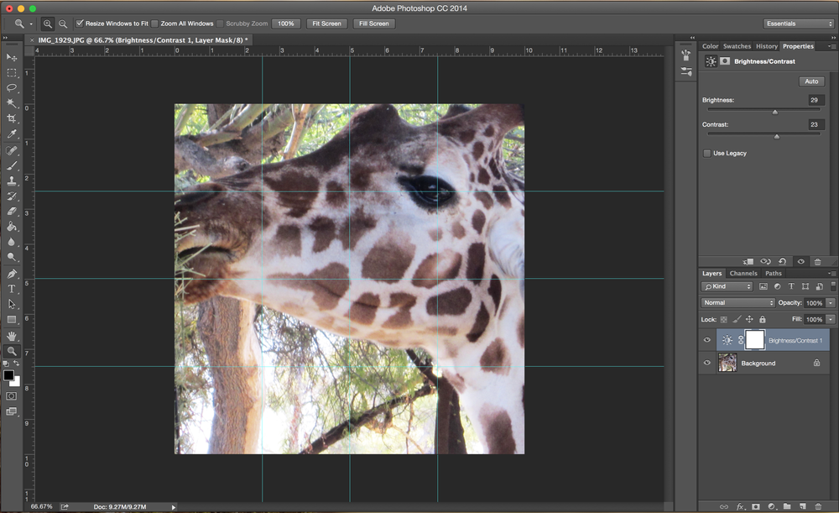Open the Normal blend mode dropdown
Viewport: 839px width, 513px height.
(738, 302)
